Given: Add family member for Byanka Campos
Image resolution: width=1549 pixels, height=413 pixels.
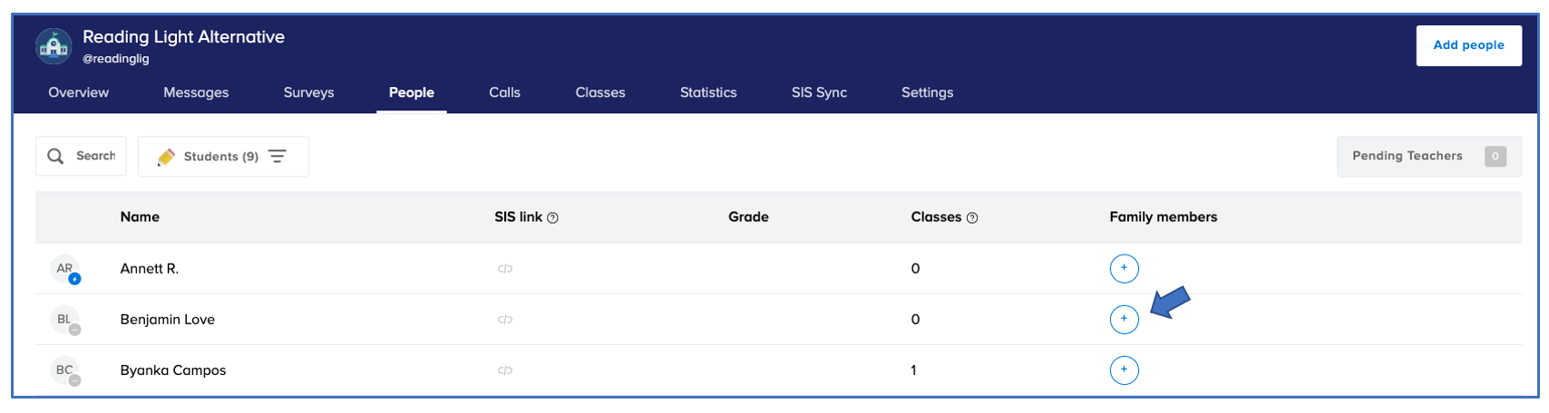Looking at the screenshot, I should [1124, 370].
